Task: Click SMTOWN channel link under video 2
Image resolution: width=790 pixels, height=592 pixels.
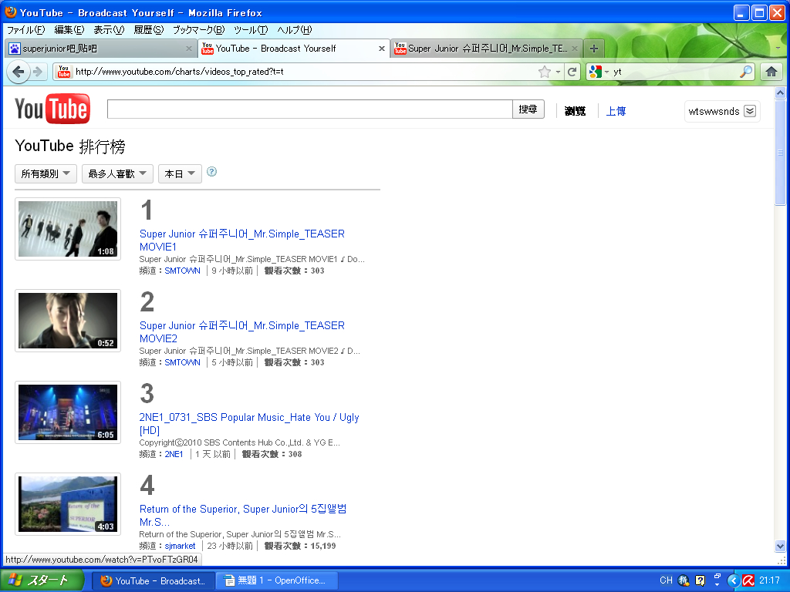Action: (182, 362)
